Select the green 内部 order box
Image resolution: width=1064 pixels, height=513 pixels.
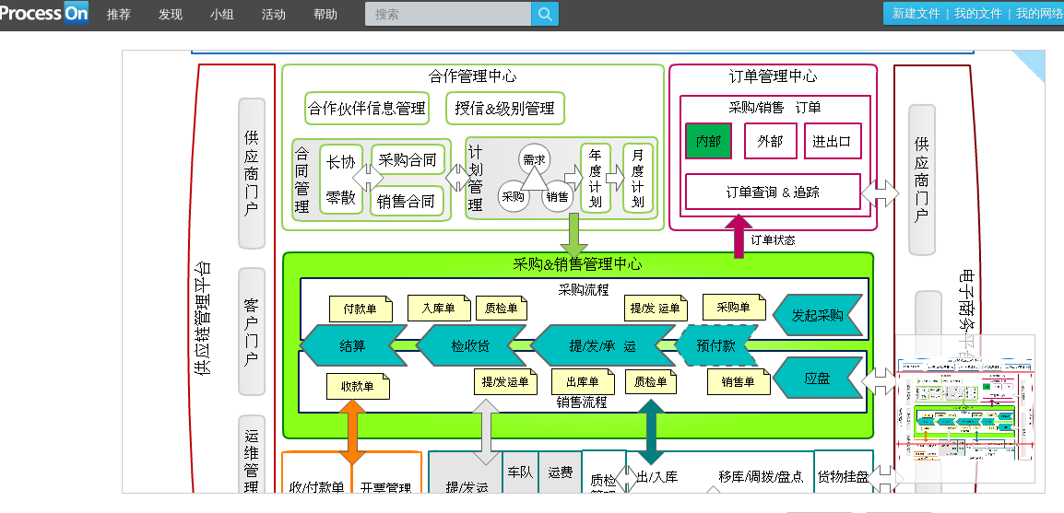tap(708, 141)
